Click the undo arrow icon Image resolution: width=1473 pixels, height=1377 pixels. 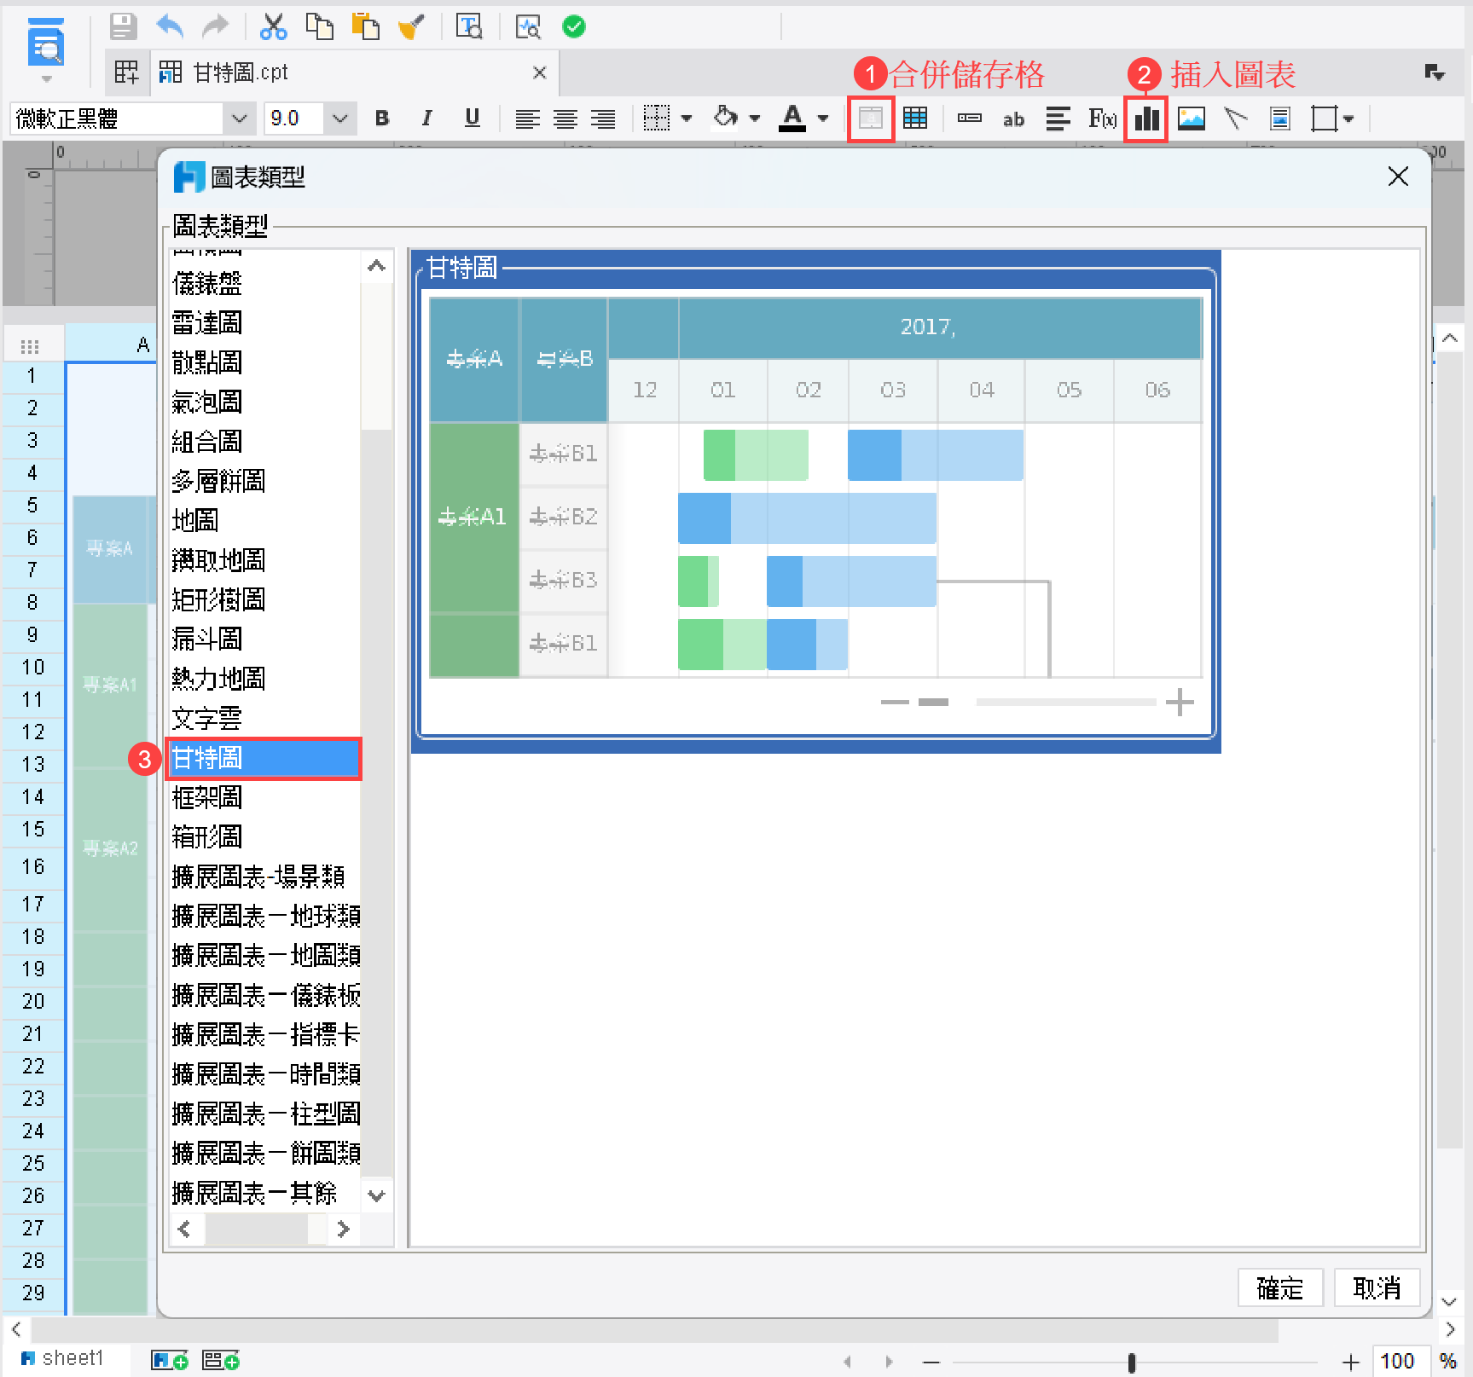point(170,27)
